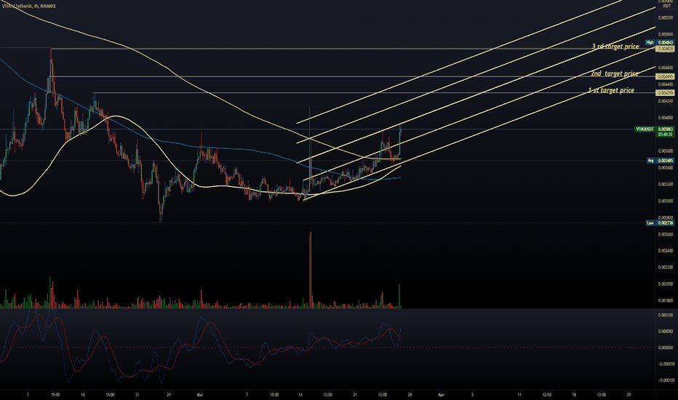The width and height of the screenshot is (678, 400).
Task: Click the 0.000100 tick on indicator axis
Action: (666, 315)
